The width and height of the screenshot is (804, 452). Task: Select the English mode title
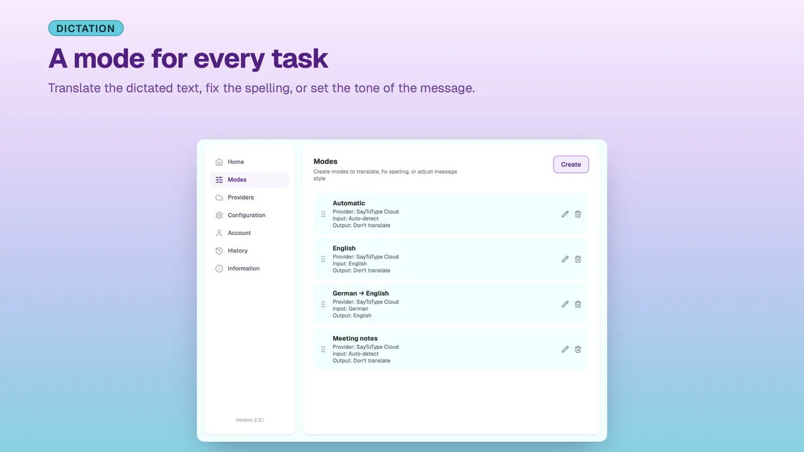point(344,248)
